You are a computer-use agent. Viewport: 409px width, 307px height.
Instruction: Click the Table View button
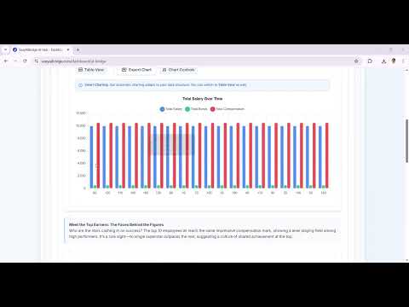(91, 70)
